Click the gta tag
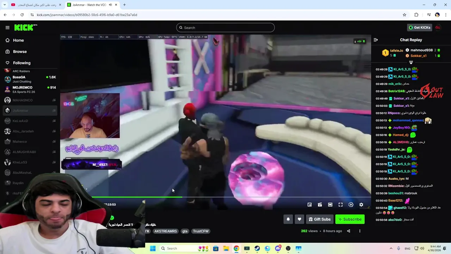The width and height of the screenshot is (451, 254). tap(185, 231)
